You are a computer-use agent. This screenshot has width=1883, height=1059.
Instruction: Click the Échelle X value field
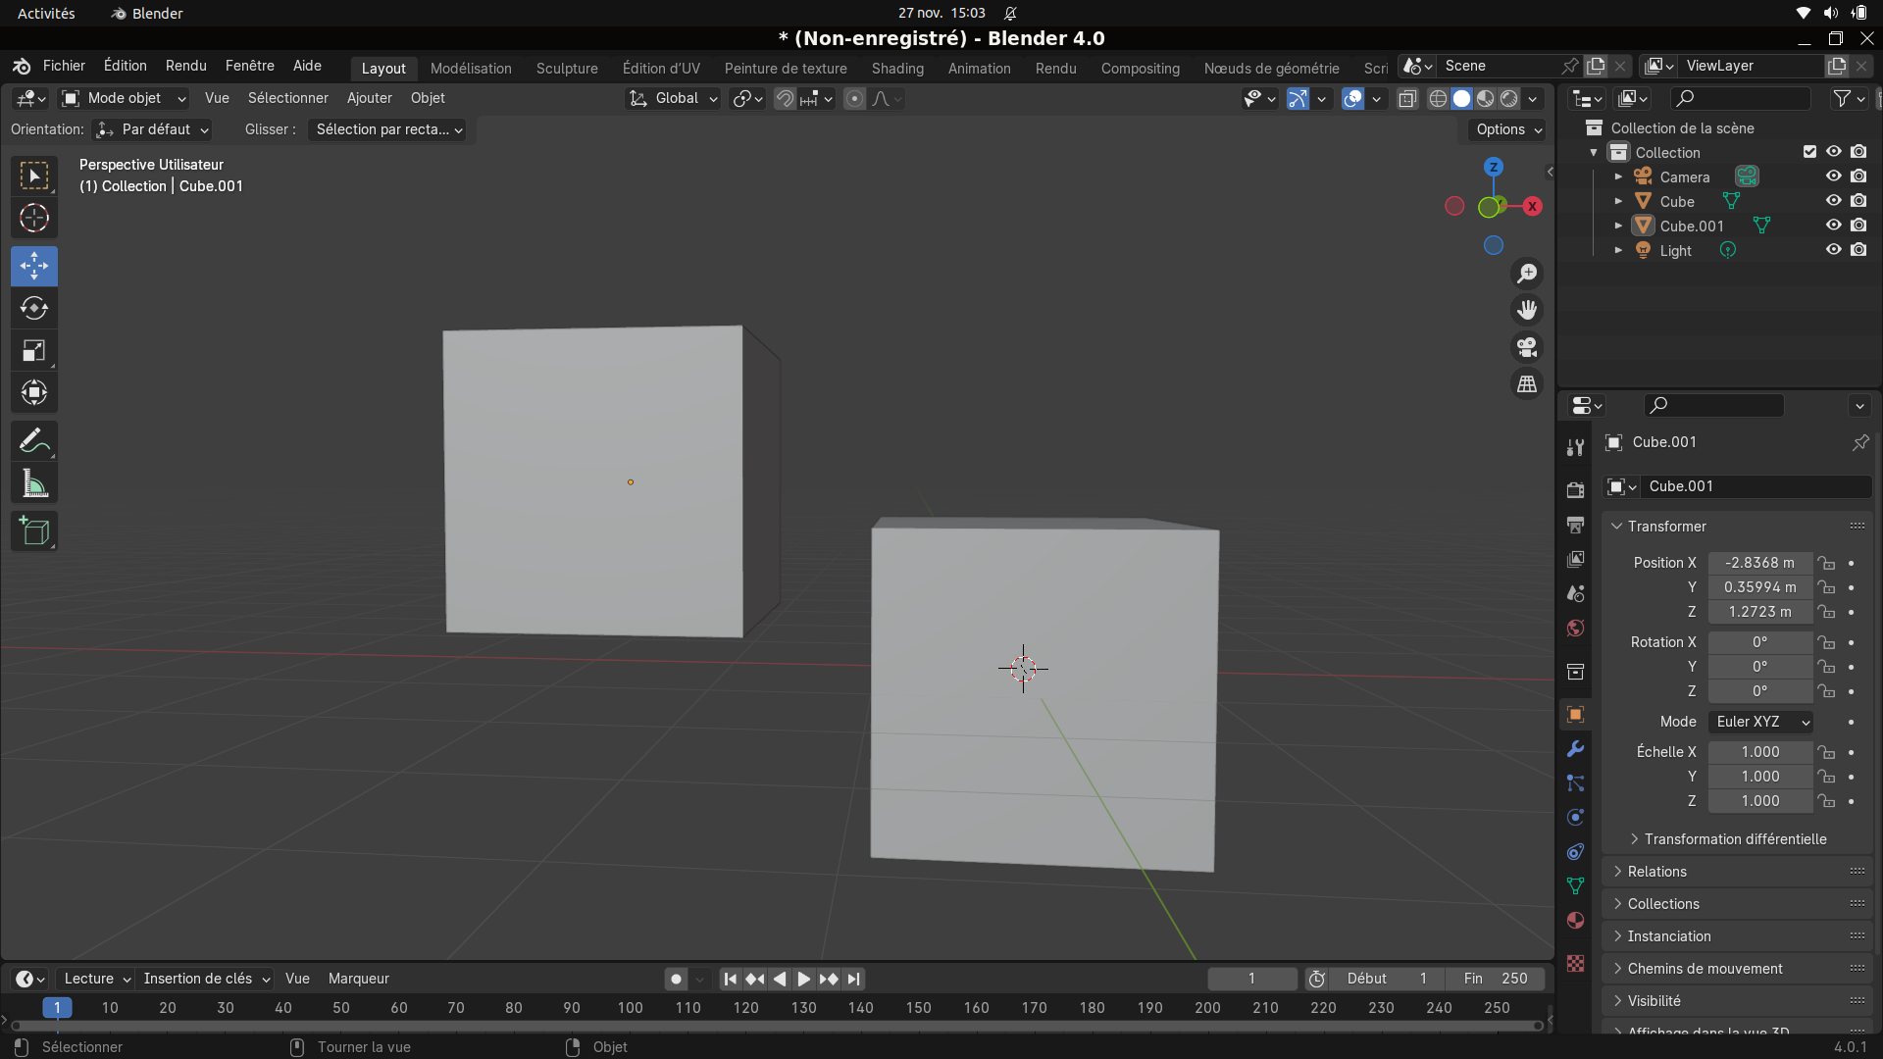pos(1759,752)
